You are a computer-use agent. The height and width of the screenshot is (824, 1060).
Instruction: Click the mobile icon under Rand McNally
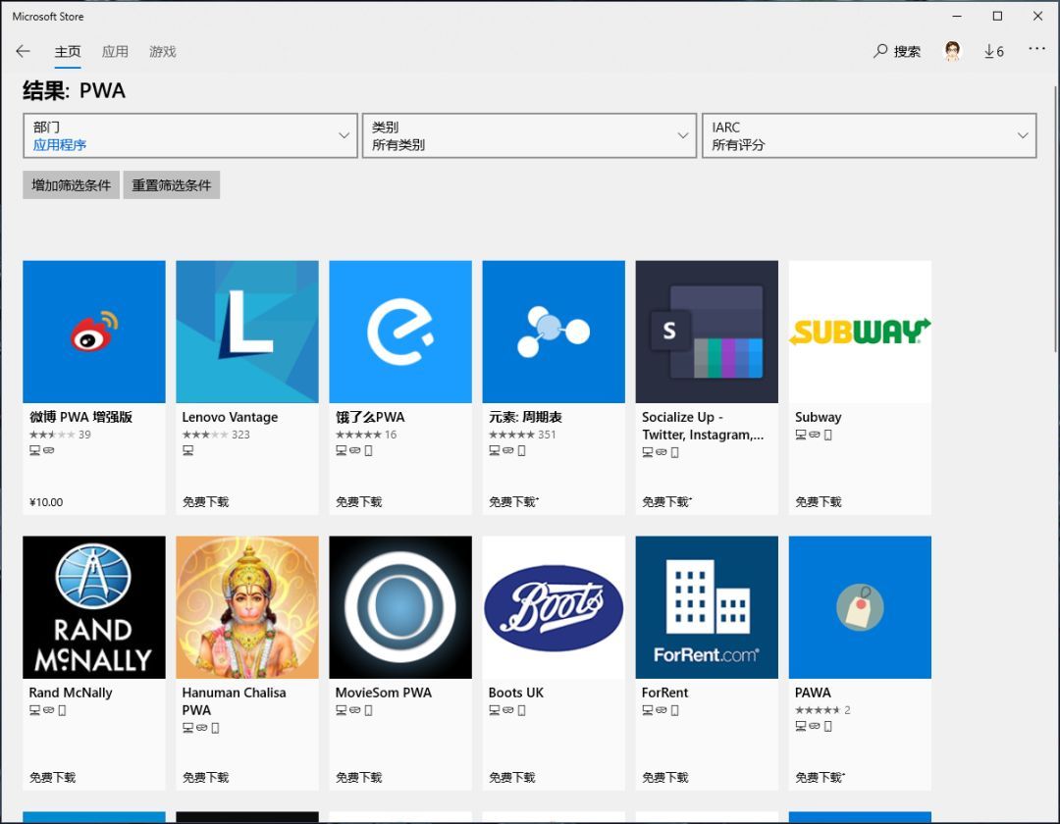[x=62, y=710]
